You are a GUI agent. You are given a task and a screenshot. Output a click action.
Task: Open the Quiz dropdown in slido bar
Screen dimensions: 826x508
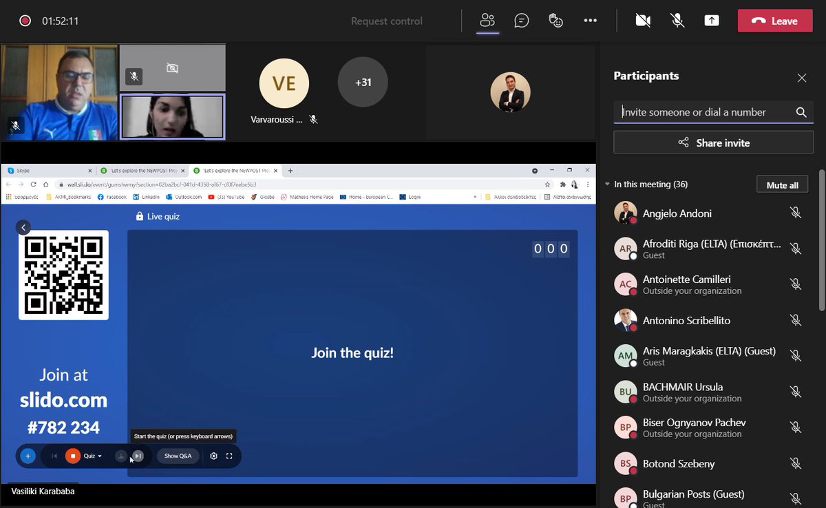coord(93,456)
